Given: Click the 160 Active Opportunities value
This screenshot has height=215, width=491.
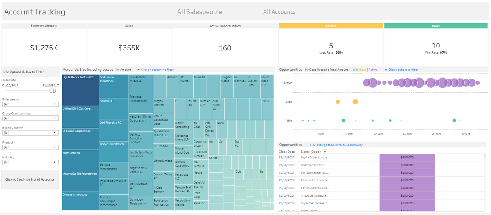Looking at the screenshot, I should (225, 48).
